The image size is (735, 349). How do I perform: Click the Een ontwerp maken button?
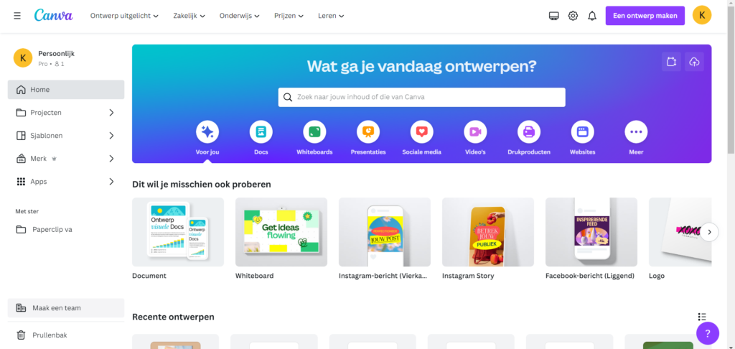point(645,16)
